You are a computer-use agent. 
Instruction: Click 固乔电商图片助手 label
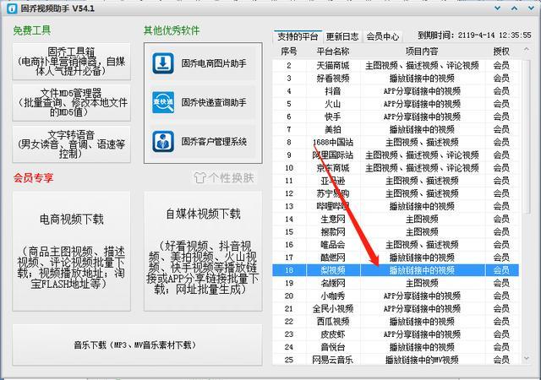click(214, 63)
